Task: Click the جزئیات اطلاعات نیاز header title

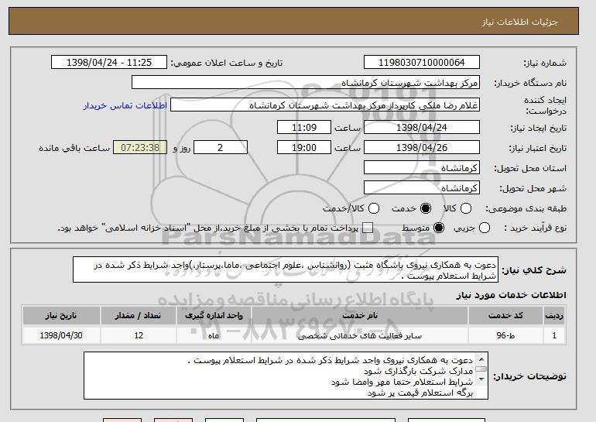Action: [x=519, y=22]
